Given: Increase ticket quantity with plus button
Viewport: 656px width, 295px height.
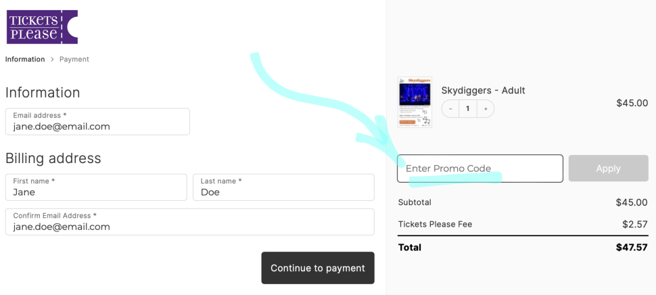Looking at the screenshot, I should (x=486, y=109).
